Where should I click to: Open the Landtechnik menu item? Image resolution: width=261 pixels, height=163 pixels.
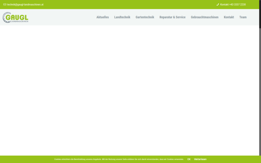[122, 17]
